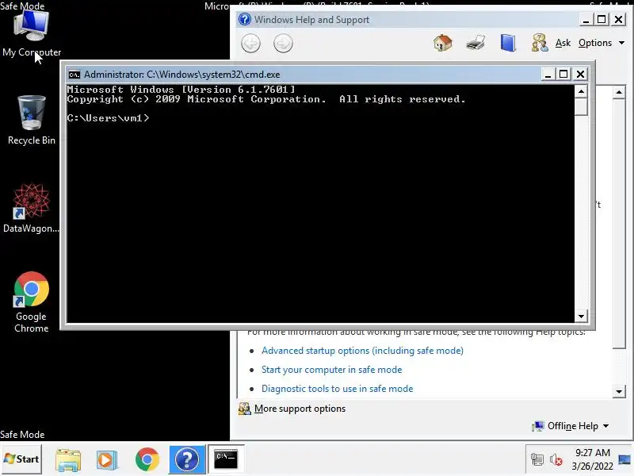The image size is (634, 476).
Task: Go back in Help and Support
Action: tap(250, 44)
